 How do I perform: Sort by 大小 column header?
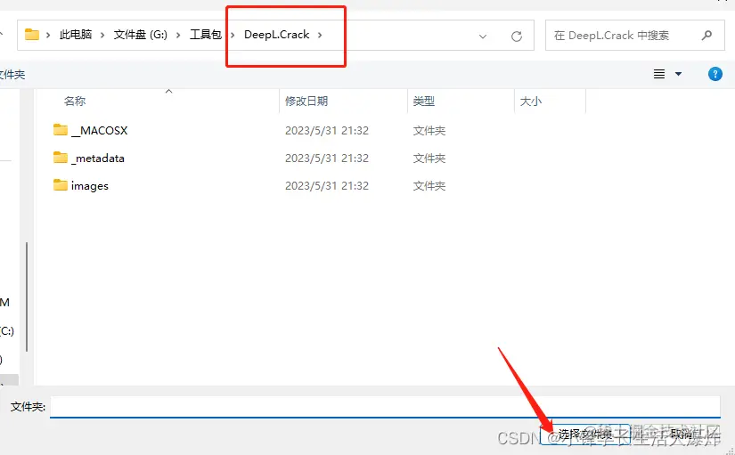531,102
